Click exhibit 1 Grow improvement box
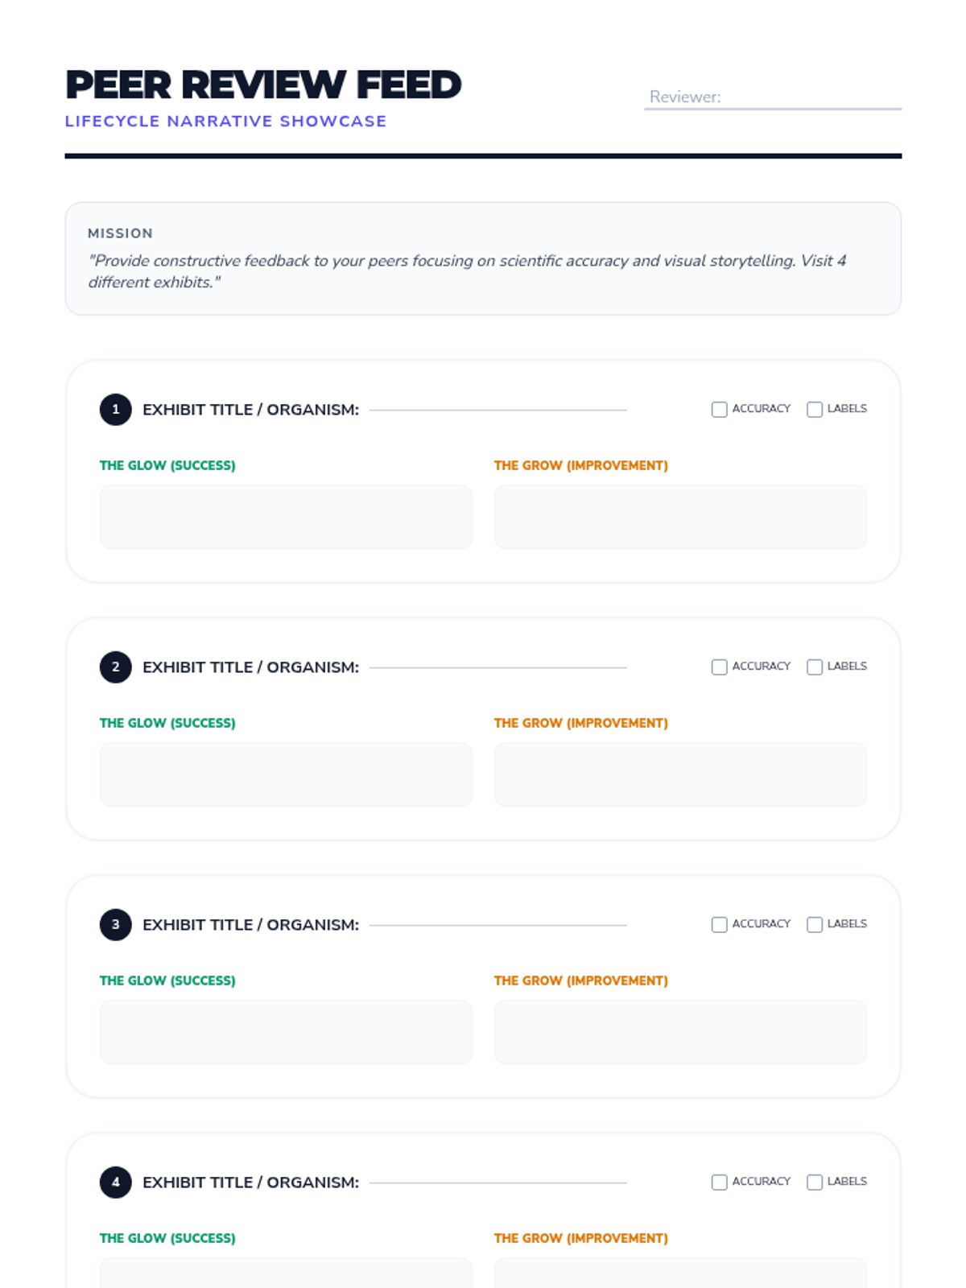 pos(680,517)
